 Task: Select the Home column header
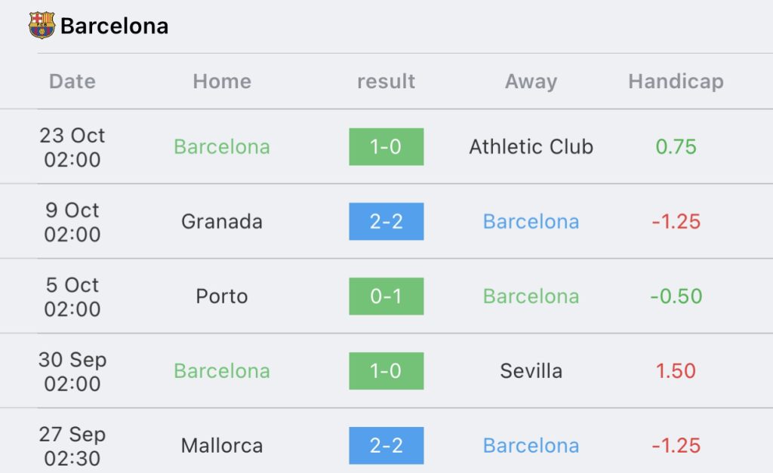pyautogui.click(x=222, y=81)
